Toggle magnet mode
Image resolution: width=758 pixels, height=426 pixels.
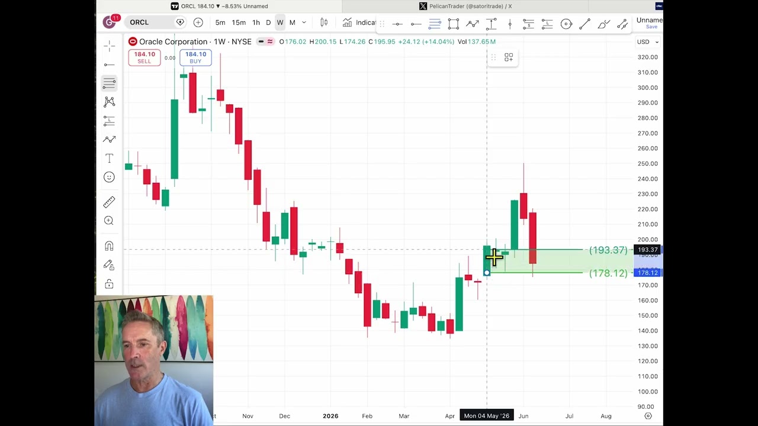[109, 246]
